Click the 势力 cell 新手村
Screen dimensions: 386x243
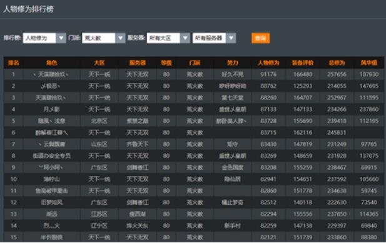click(232, 226)
